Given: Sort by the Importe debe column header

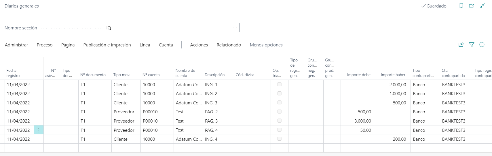Looking at the screenshot, I should pos(359,75).
